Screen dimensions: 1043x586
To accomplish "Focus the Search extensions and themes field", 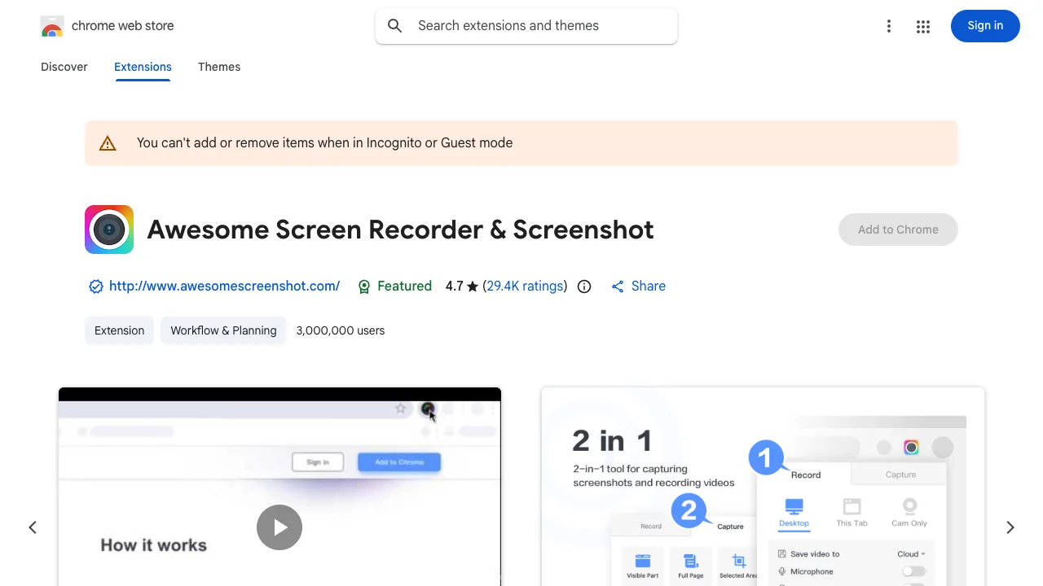I will coord(526,26).
